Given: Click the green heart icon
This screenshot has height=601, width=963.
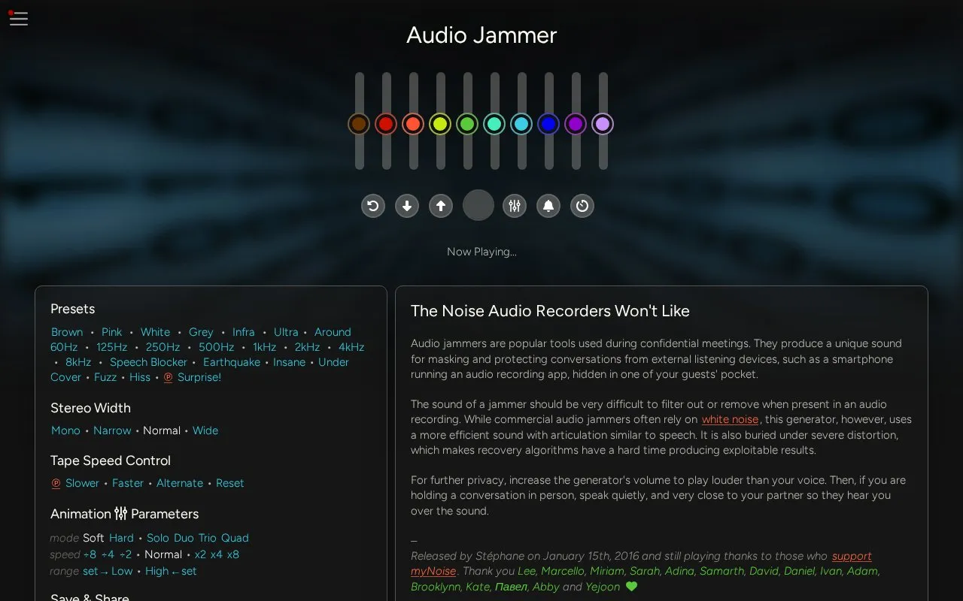Looking at the screenshot, I should [x=631, y=587].
